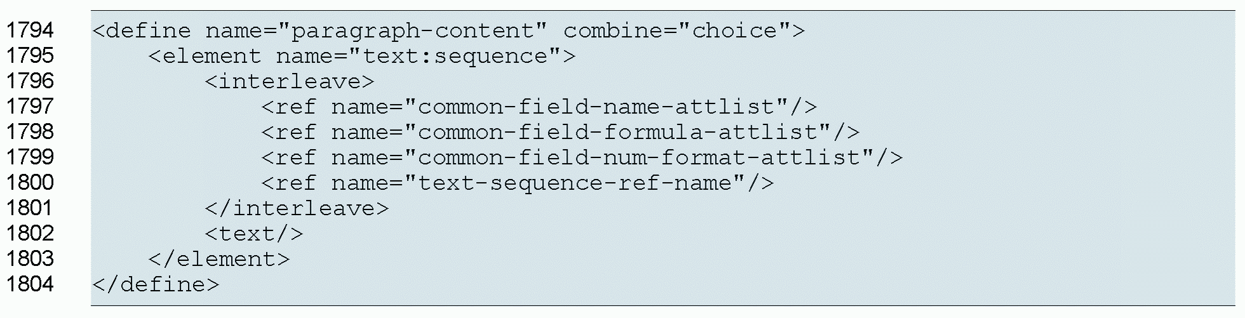Click line number 1802
The height and width of the screenshot is (318, 1245).
click(x=30, y=234)
